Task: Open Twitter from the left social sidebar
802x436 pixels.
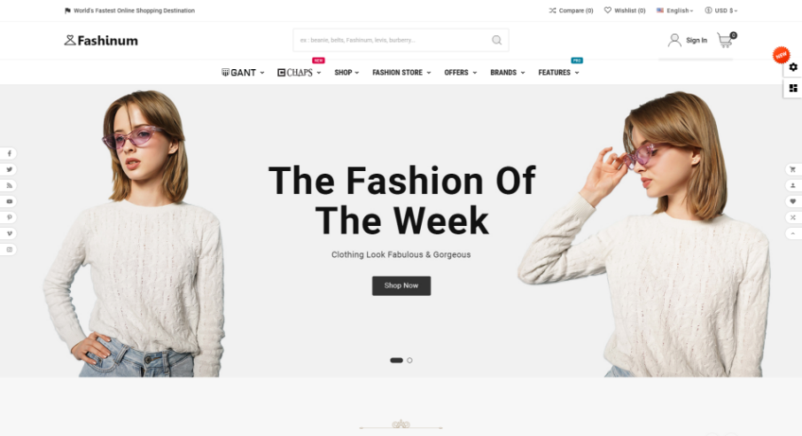Action: point(9,169)
